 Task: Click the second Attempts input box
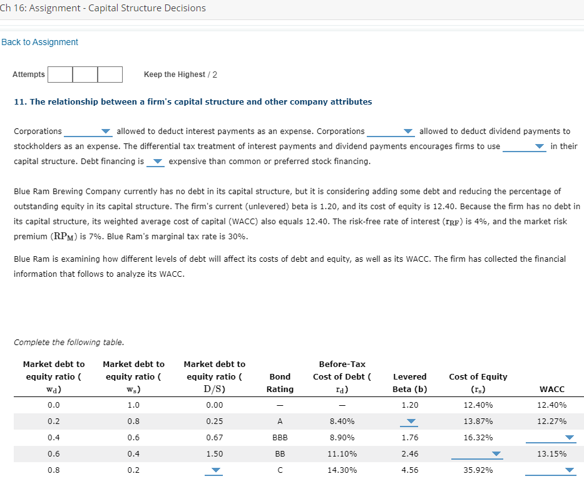85,75
